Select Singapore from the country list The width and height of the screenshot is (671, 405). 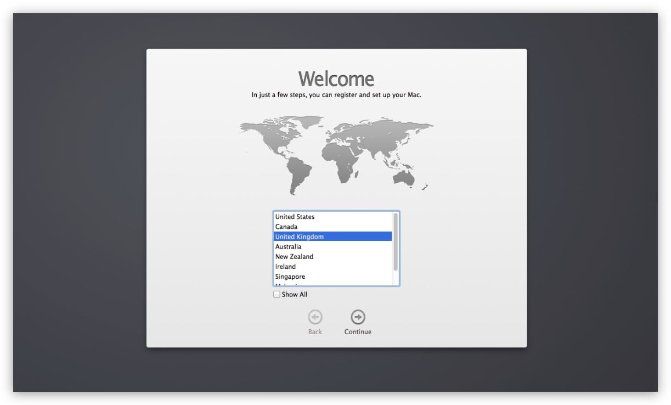coord(290,277)
